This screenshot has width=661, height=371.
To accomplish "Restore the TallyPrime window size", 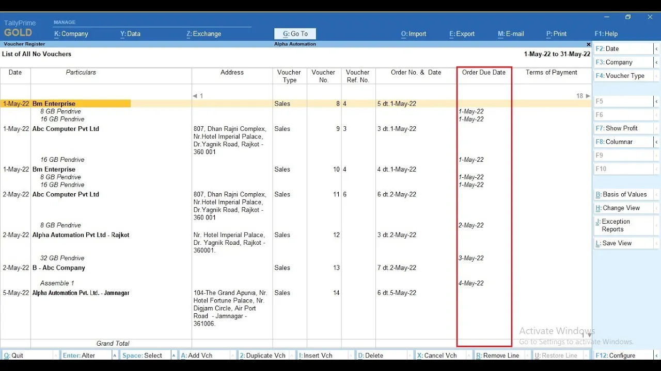I will coord(628,17).
